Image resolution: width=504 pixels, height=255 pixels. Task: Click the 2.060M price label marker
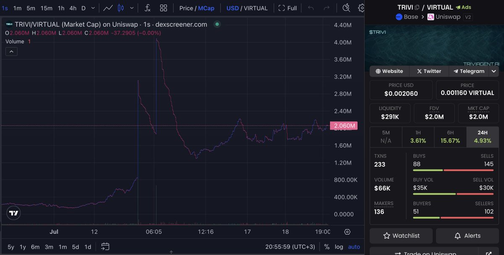(344, 126)
